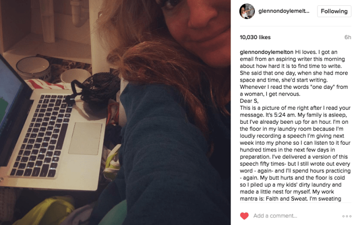Click the laptop keyboard in the photo
The width and height of the screenshot is (358, 225).
41,135
